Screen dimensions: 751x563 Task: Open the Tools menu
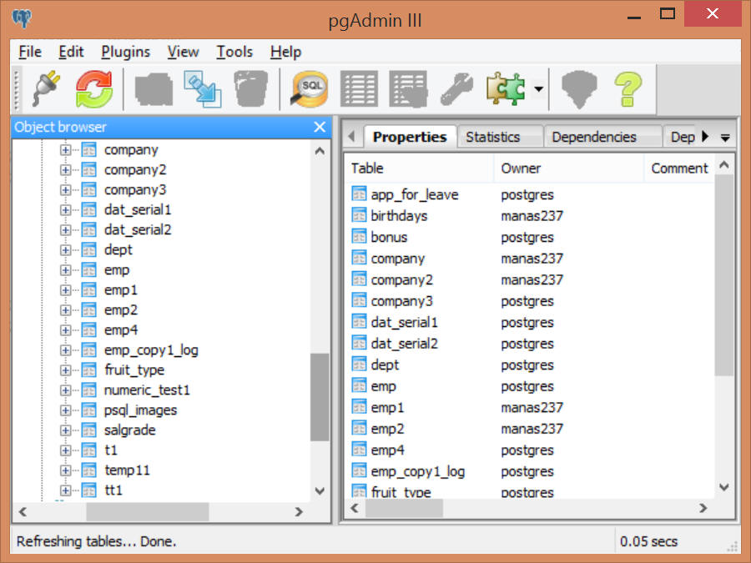(x=234, y=52)
